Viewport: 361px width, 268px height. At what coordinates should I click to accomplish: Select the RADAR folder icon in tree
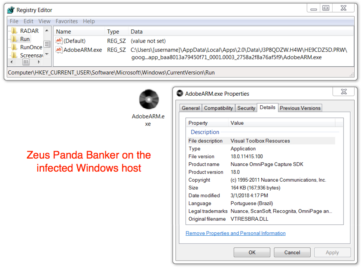tap(14, 31)
